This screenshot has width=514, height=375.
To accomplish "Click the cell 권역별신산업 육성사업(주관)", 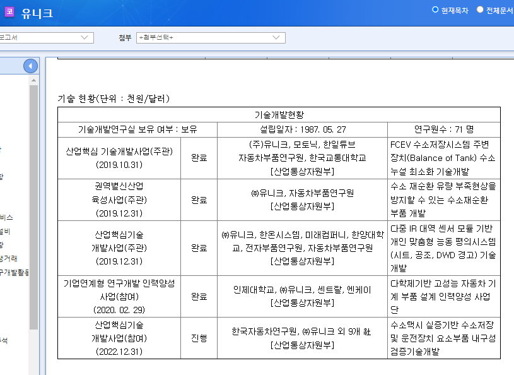I will point(119,199).
